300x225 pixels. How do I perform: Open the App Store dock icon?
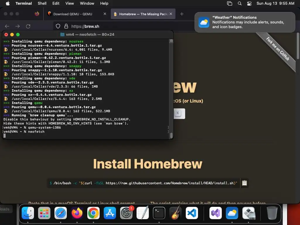[110, 213]
